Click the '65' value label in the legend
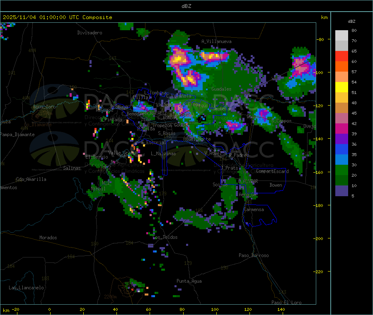 click(354, 51)
